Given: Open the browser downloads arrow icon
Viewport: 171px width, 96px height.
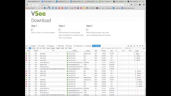Looking at the screenshot, I should (x=131, y=5).
